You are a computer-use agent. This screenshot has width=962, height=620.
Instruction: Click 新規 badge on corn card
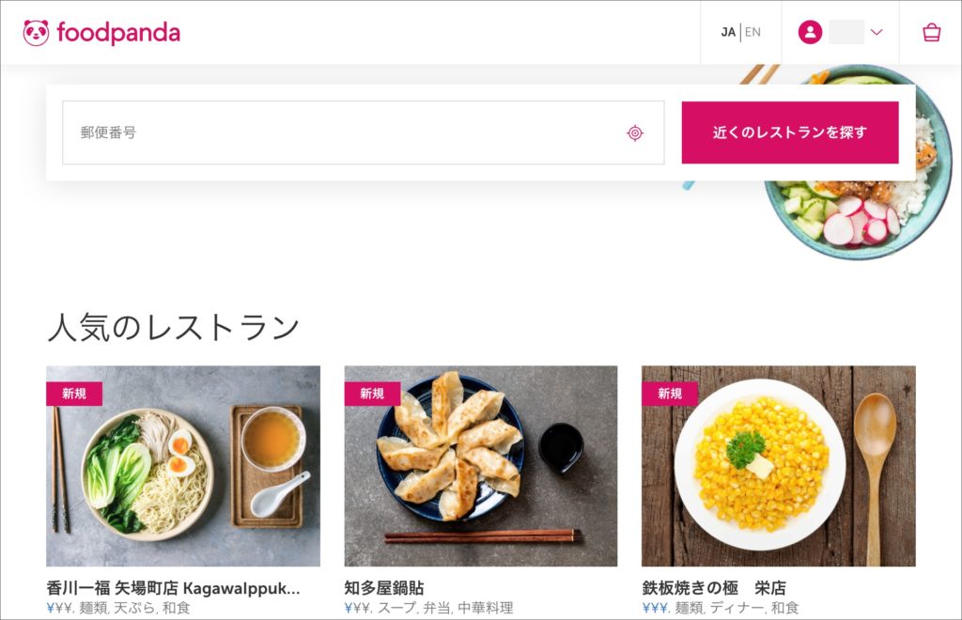[x=670, y=394]
